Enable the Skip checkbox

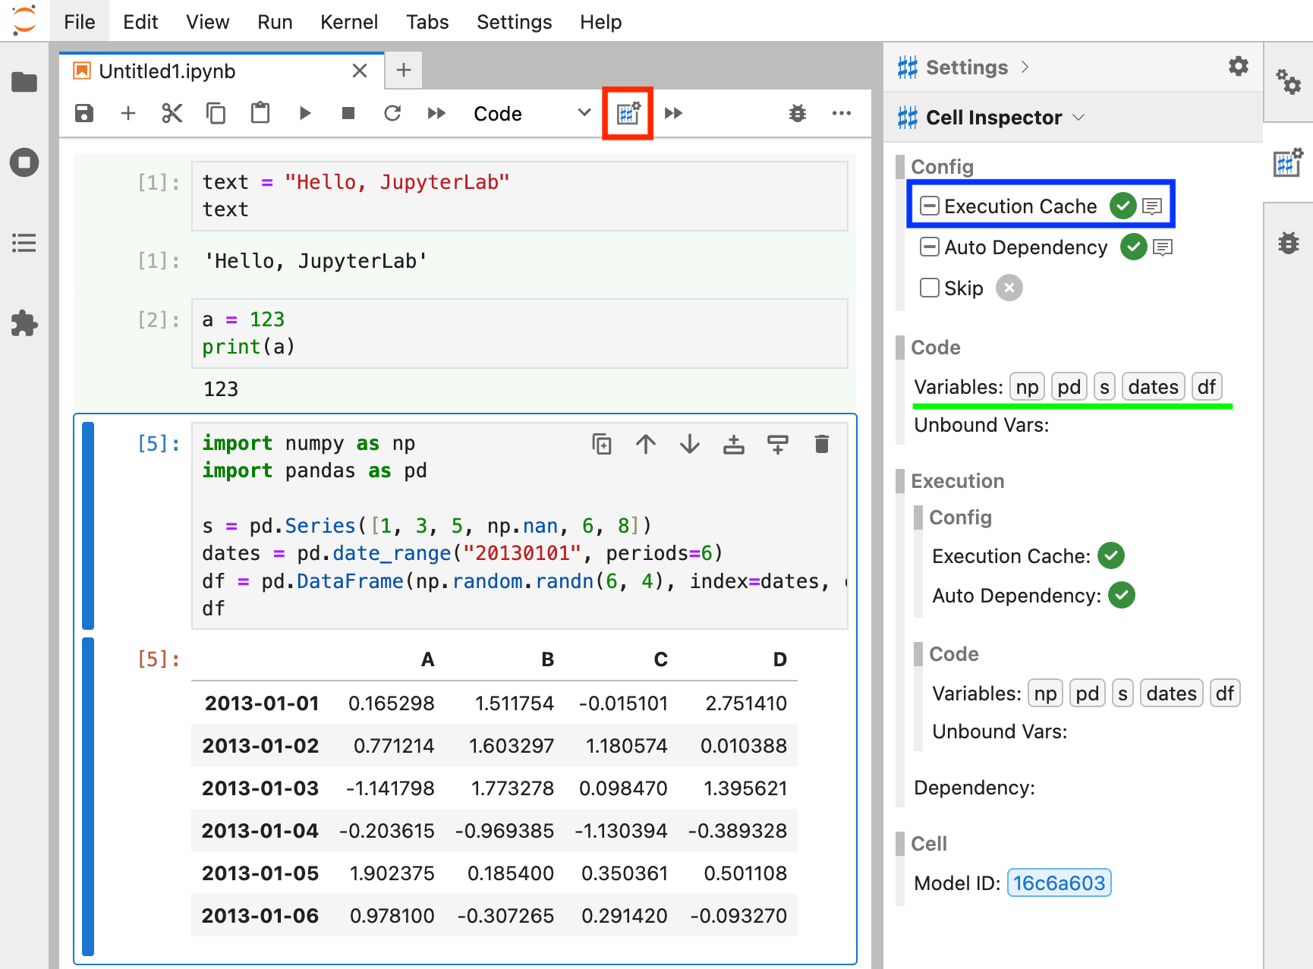tap(930, 288)
